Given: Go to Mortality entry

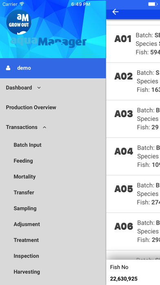Looking at the screenshot, I should 24,176.
